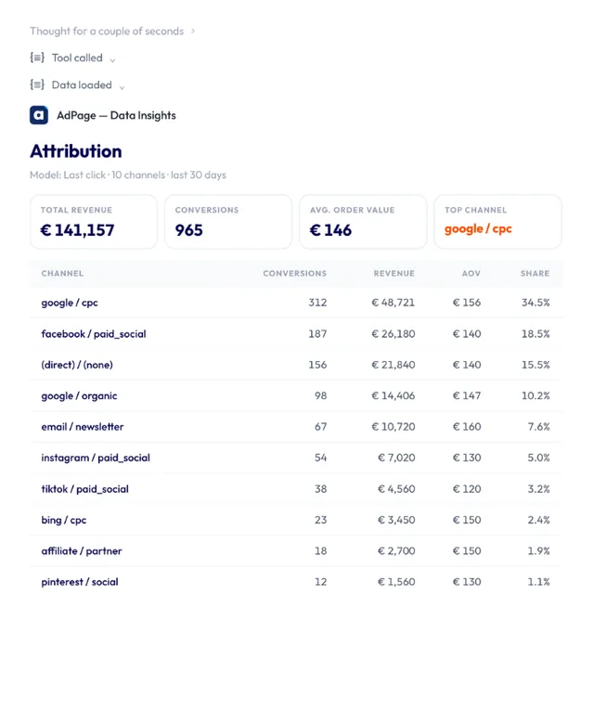594x724 pixels.
Task: Click the 312 conversions cell
Action: point(317,303)
